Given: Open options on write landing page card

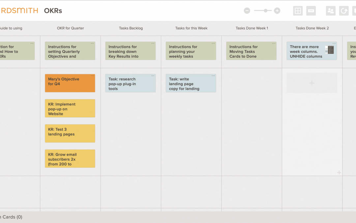Looking at the screenshot, I should point(213,76).
